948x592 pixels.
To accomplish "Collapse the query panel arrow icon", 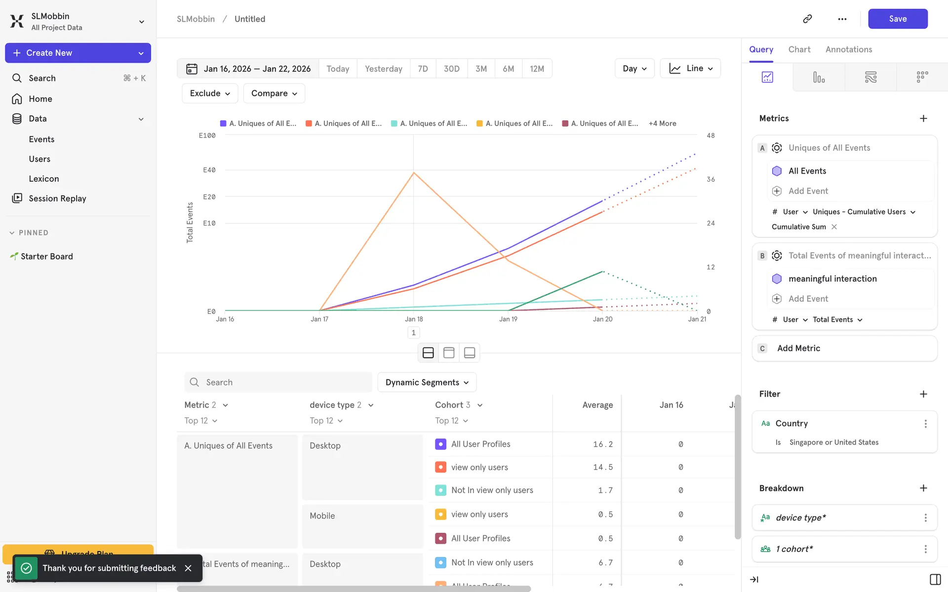I will click(754, 579).
